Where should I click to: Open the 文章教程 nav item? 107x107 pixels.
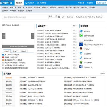[x=42, y=3]
